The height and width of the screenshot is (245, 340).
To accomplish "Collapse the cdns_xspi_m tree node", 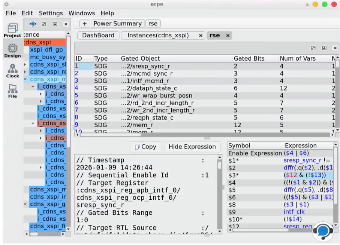I will pos(24,79).
